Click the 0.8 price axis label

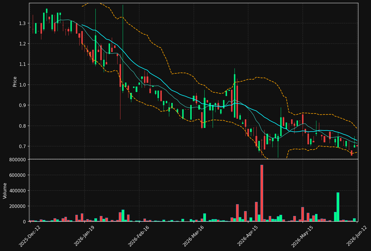[23, 126]
